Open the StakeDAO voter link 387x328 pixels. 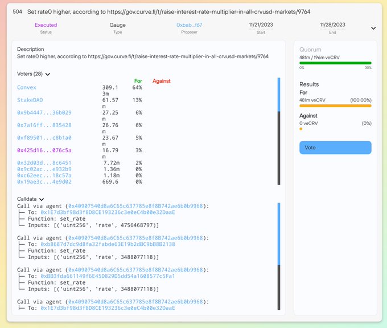pyautogui.click(x=30, y=100)
